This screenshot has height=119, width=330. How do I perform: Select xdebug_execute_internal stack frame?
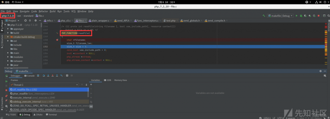[x=49, y=102]
